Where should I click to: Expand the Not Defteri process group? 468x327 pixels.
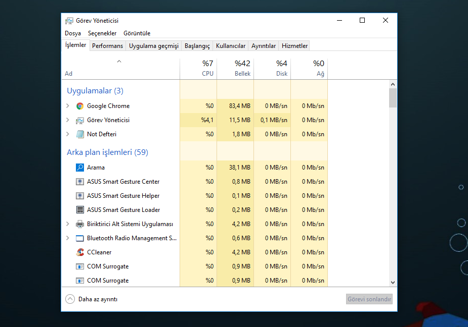pyautogui.click(x=68, y=134)
